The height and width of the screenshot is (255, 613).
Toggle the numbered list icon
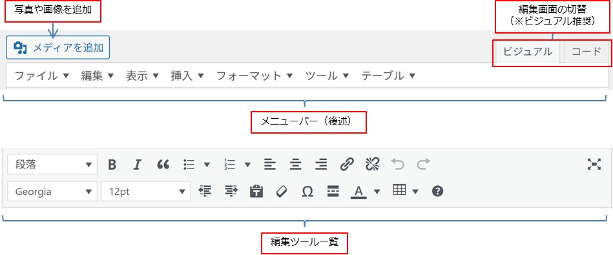pyautogui.click(x=229, y=165)
